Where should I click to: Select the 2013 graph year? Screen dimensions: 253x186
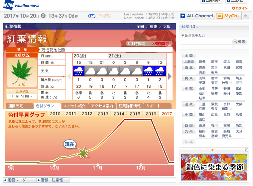point(103,114)
